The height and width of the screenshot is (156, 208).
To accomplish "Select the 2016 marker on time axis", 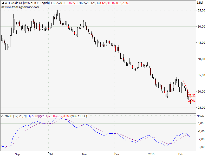I will (x=151, y=154).
